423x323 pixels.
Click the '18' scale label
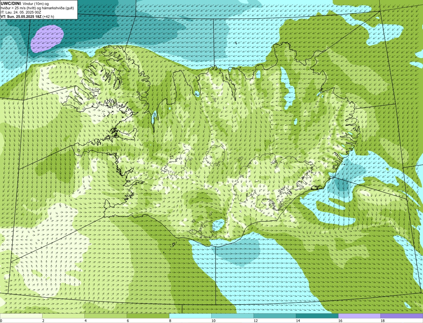pos(383,321)
